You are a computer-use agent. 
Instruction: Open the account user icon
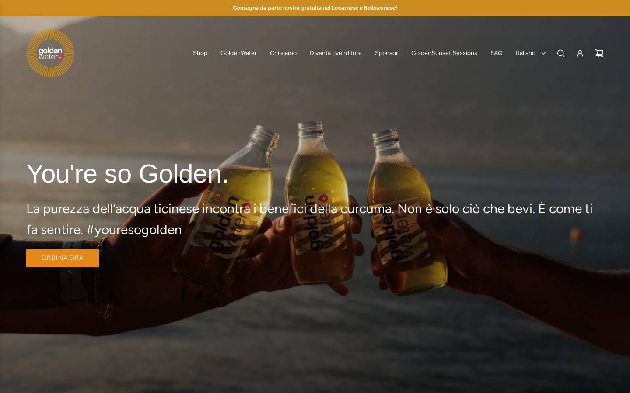pyautogui.click(x=580, y=53)
